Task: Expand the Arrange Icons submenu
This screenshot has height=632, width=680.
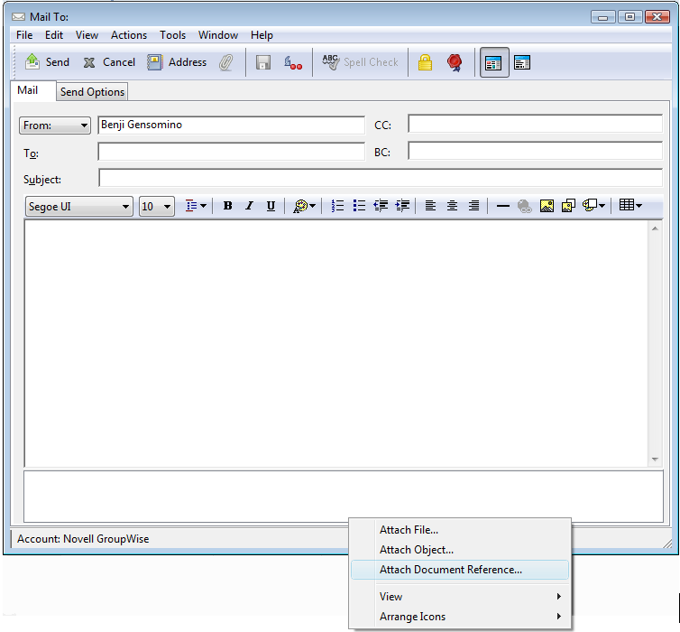Action: [x=460, y=617]
